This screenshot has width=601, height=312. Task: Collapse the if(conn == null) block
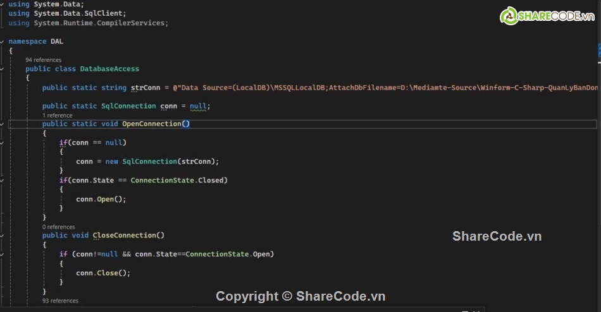pyautogui.click(x=2, y=143)
